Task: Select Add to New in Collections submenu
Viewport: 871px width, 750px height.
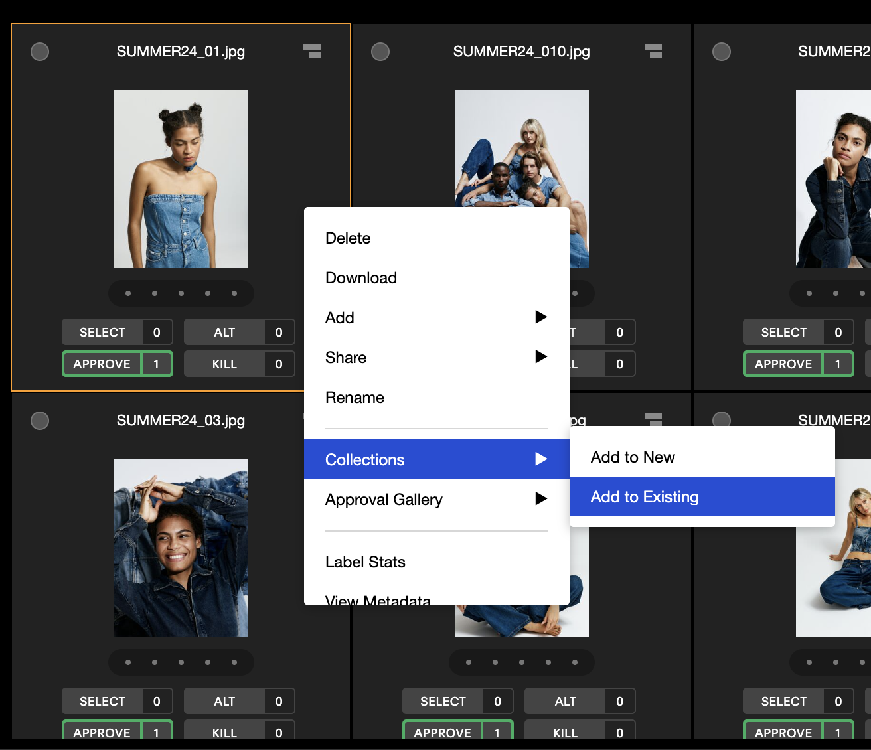Action: coord(702,457)
